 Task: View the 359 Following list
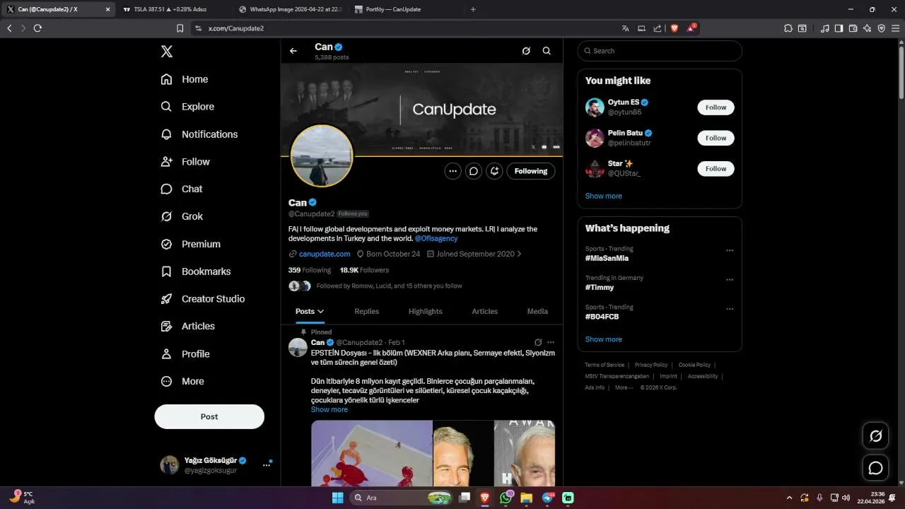coord(310,270)
